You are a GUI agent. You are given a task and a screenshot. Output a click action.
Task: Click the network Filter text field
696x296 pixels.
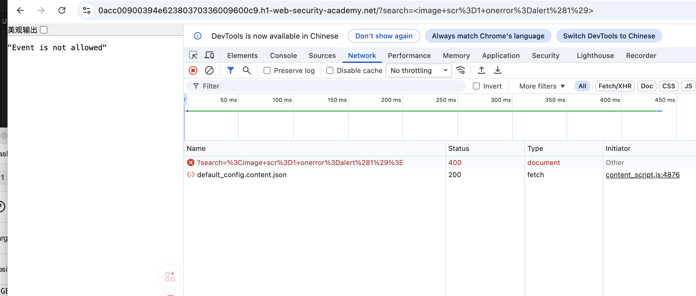[326, 86]
